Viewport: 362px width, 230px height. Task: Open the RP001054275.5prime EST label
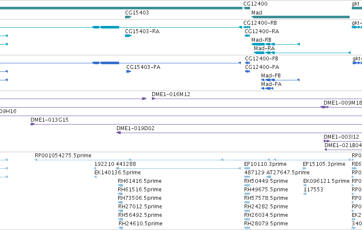tap(63, 156)
